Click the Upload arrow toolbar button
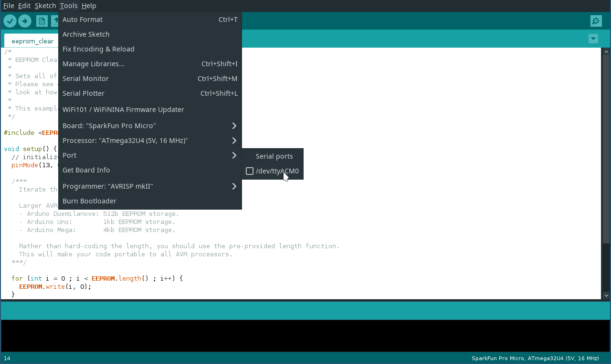The width and height of the screenshot is (611, 364). pos(25,21)
